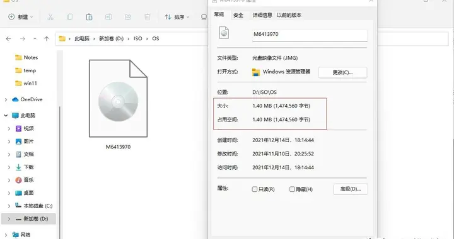This screenshot has height=239, width=454.
Task: Expand the OneDrive tree node
Action: coord(6,99)
